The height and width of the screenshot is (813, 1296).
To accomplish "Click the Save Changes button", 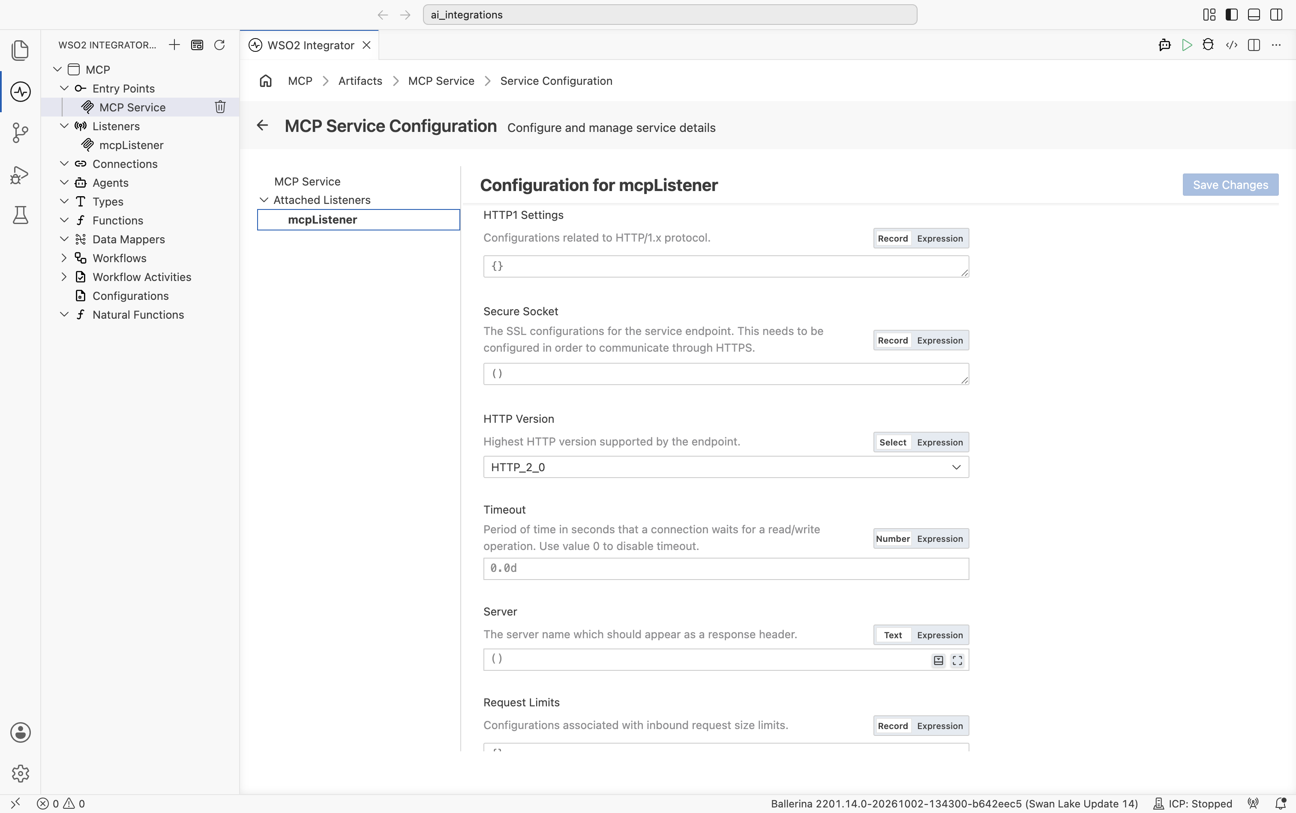I will [x=1230, y=185].
